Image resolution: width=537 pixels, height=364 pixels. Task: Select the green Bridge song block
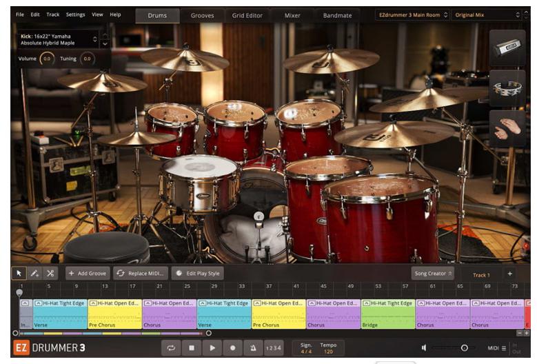[388, 314]
